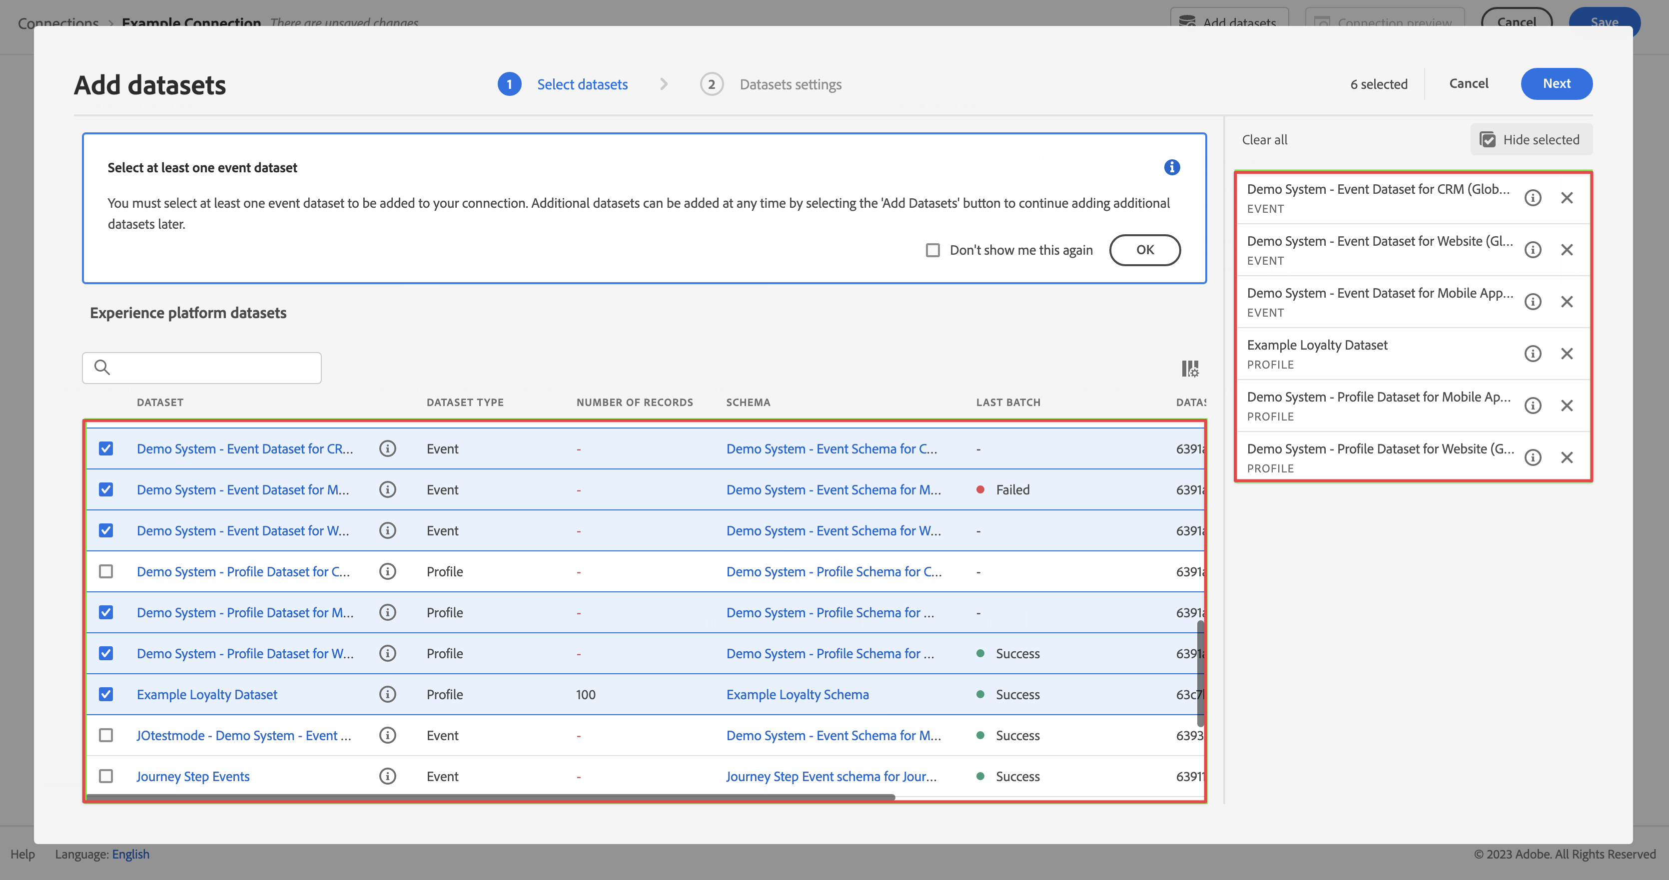Go to Datasets settings step
The width and height of the screenshot is (1669, 880).
(x=790, y=84)
